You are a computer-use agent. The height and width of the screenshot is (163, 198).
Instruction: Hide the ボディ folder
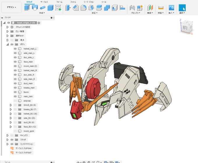coord(12,44)
